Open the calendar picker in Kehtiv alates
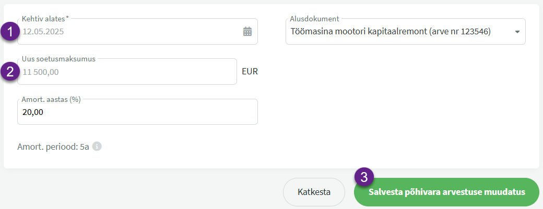 (247, 31)
